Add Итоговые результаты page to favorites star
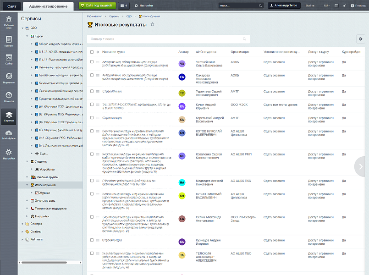The width and height of the screenshot is (369, 275). pyautogui.click(x=153, y=25)
